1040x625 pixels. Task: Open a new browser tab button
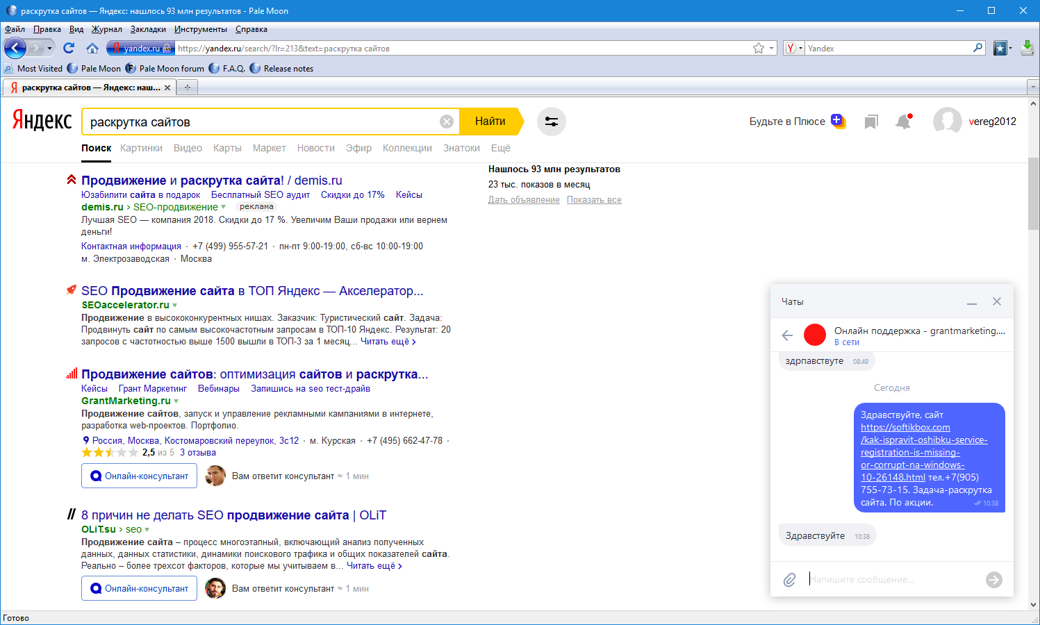(x=187, y=87)
